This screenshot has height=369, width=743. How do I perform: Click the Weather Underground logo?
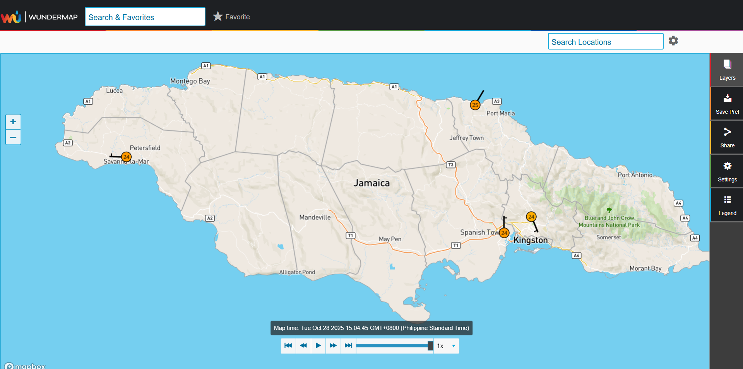pyautogui.click(x=11, y=17)
